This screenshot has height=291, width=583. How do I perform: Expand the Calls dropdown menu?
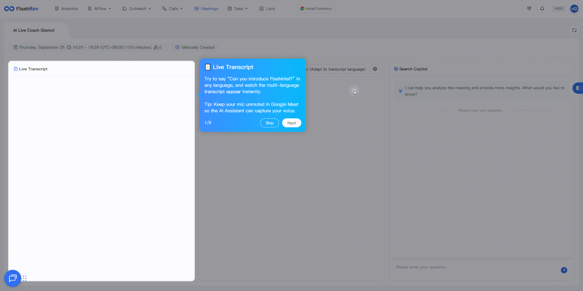tap(172, 9)
